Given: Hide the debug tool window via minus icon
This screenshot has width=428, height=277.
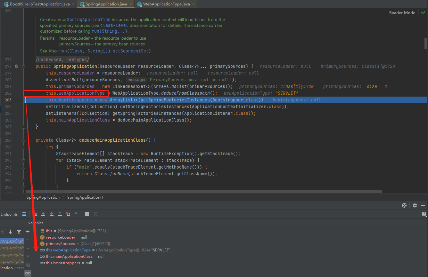Looking at the screenshot, I should pyautogui.click(x=423, y=205).
